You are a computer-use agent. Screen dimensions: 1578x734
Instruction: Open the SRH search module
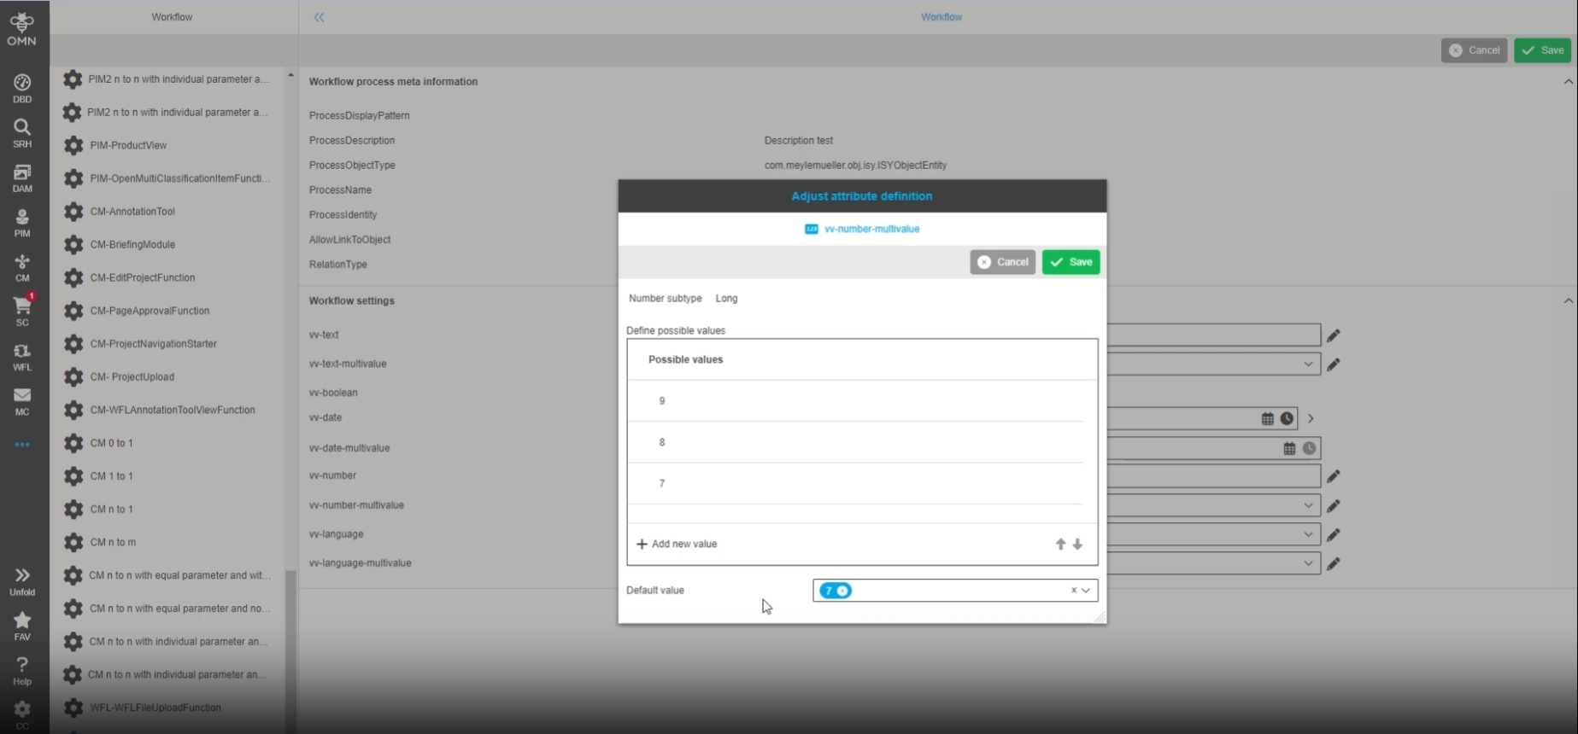(x=22, y=133)
